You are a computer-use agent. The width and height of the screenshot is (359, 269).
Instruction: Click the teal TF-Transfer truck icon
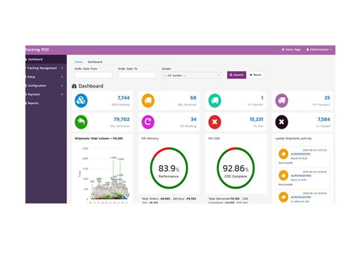tap(215, 101)
